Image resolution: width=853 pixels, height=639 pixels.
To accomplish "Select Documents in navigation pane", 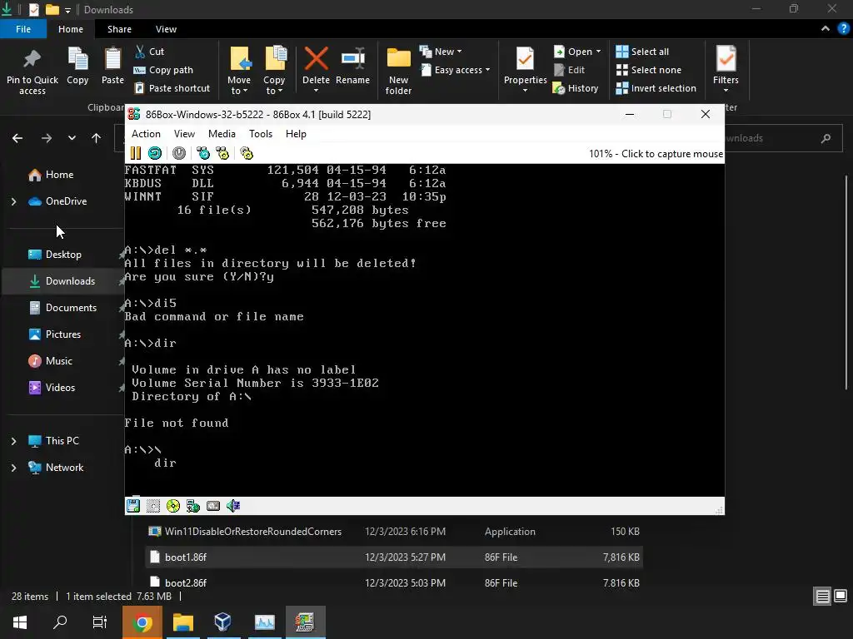I will coord(62,308).
